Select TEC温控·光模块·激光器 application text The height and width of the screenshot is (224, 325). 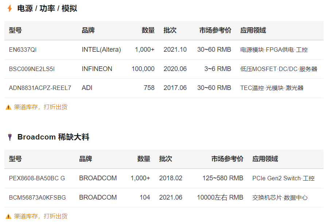[272, 88]
